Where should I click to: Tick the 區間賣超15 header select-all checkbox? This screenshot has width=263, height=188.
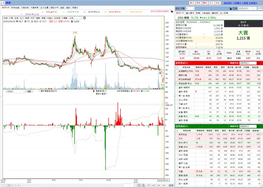coord(176,130)
